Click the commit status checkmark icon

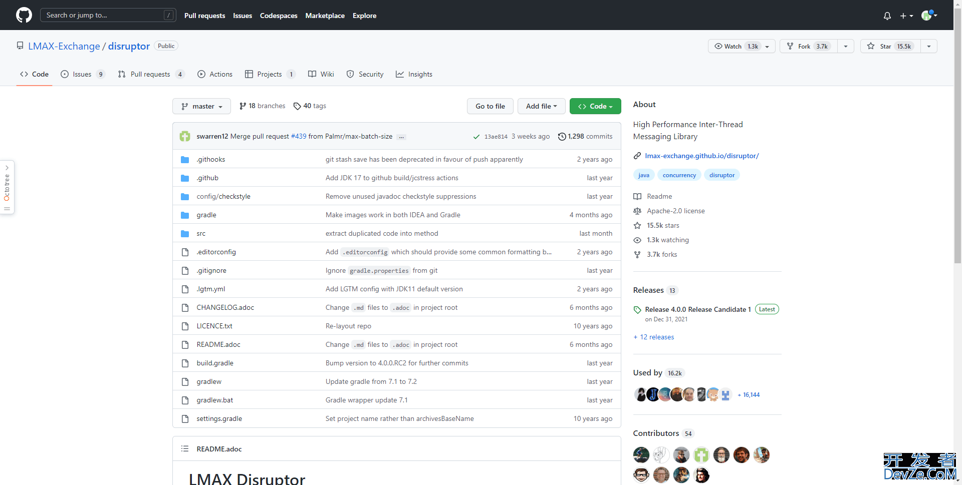476,137
